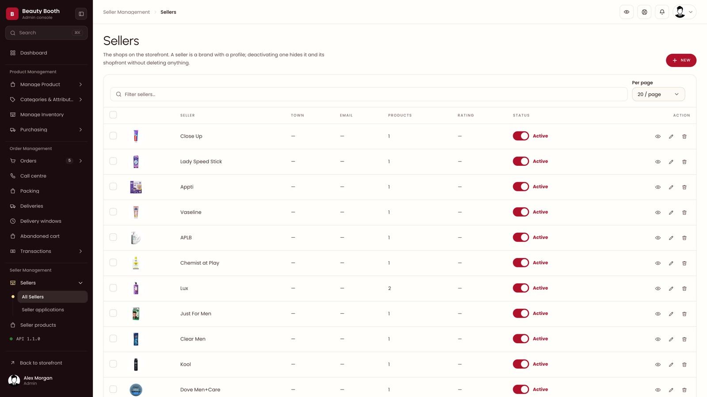The width and height of the screenshot is (707, 397).
Task: Edit the Lady Speed Stick seller
Action: click(x=671, y=162)
